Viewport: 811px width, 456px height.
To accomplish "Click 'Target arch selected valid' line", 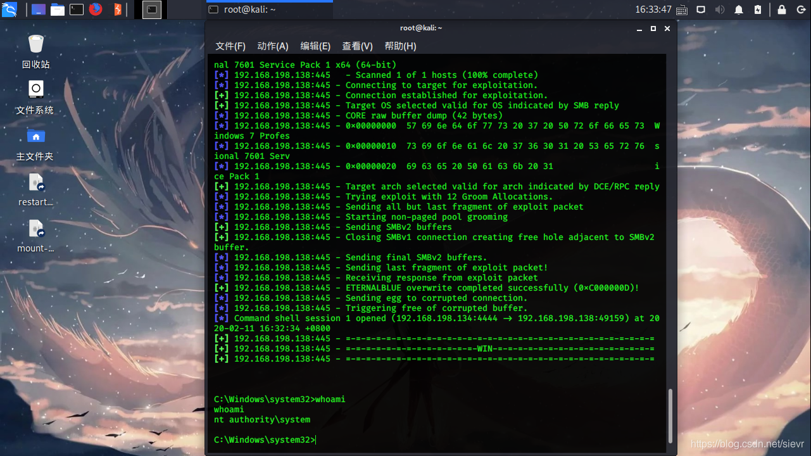I will pyautogui.click(x=437, y=187).
